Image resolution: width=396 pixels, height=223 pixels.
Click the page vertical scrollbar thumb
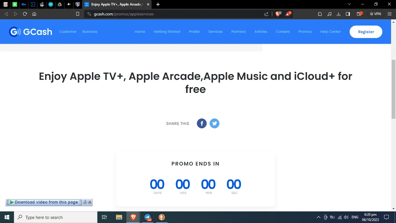(x=393, y=89)
